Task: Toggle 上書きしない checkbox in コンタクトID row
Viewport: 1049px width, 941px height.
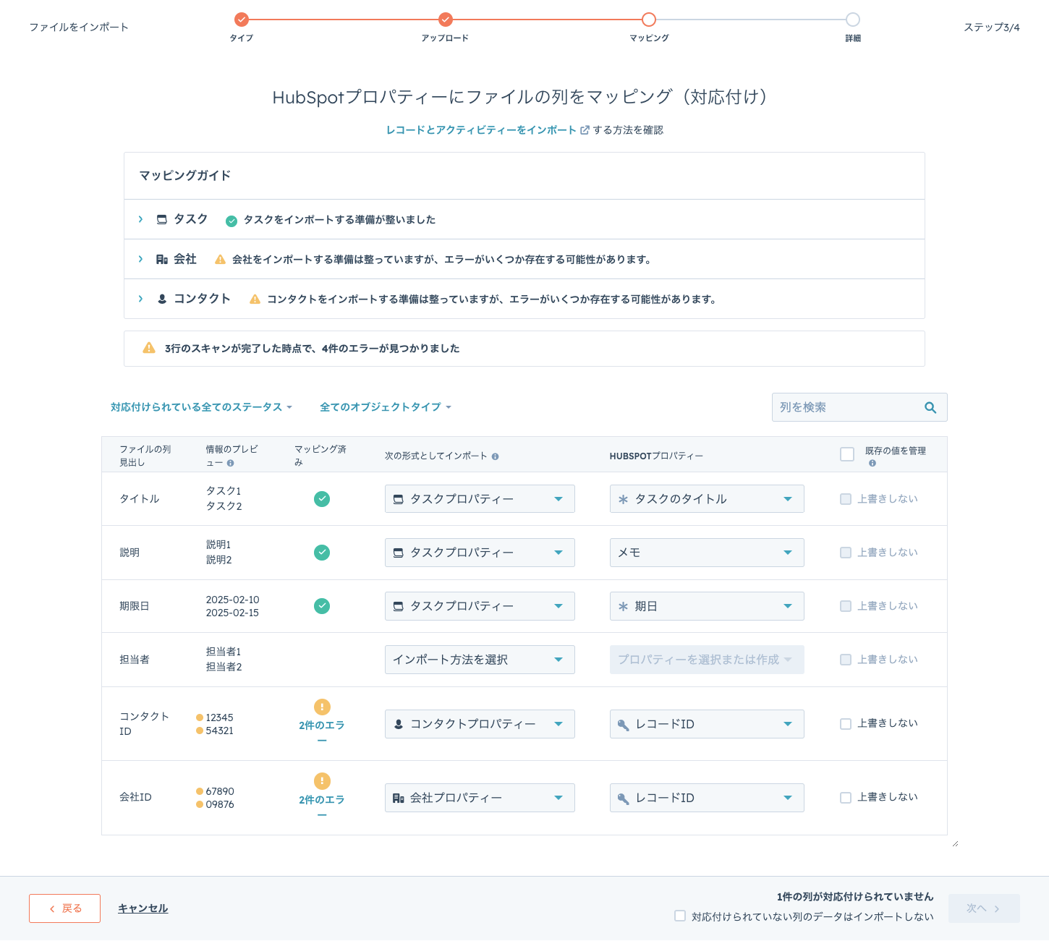Action: (846, 724)
